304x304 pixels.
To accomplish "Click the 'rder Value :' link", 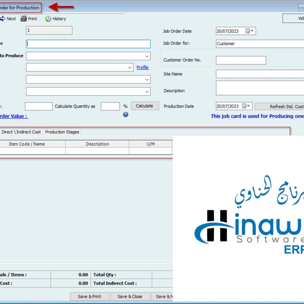I will pos(14,116).
